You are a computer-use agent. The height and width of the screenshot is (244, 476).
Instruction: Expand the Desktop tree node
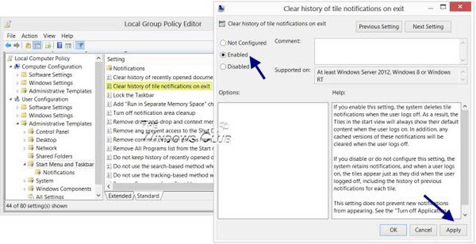coord(25,140)
